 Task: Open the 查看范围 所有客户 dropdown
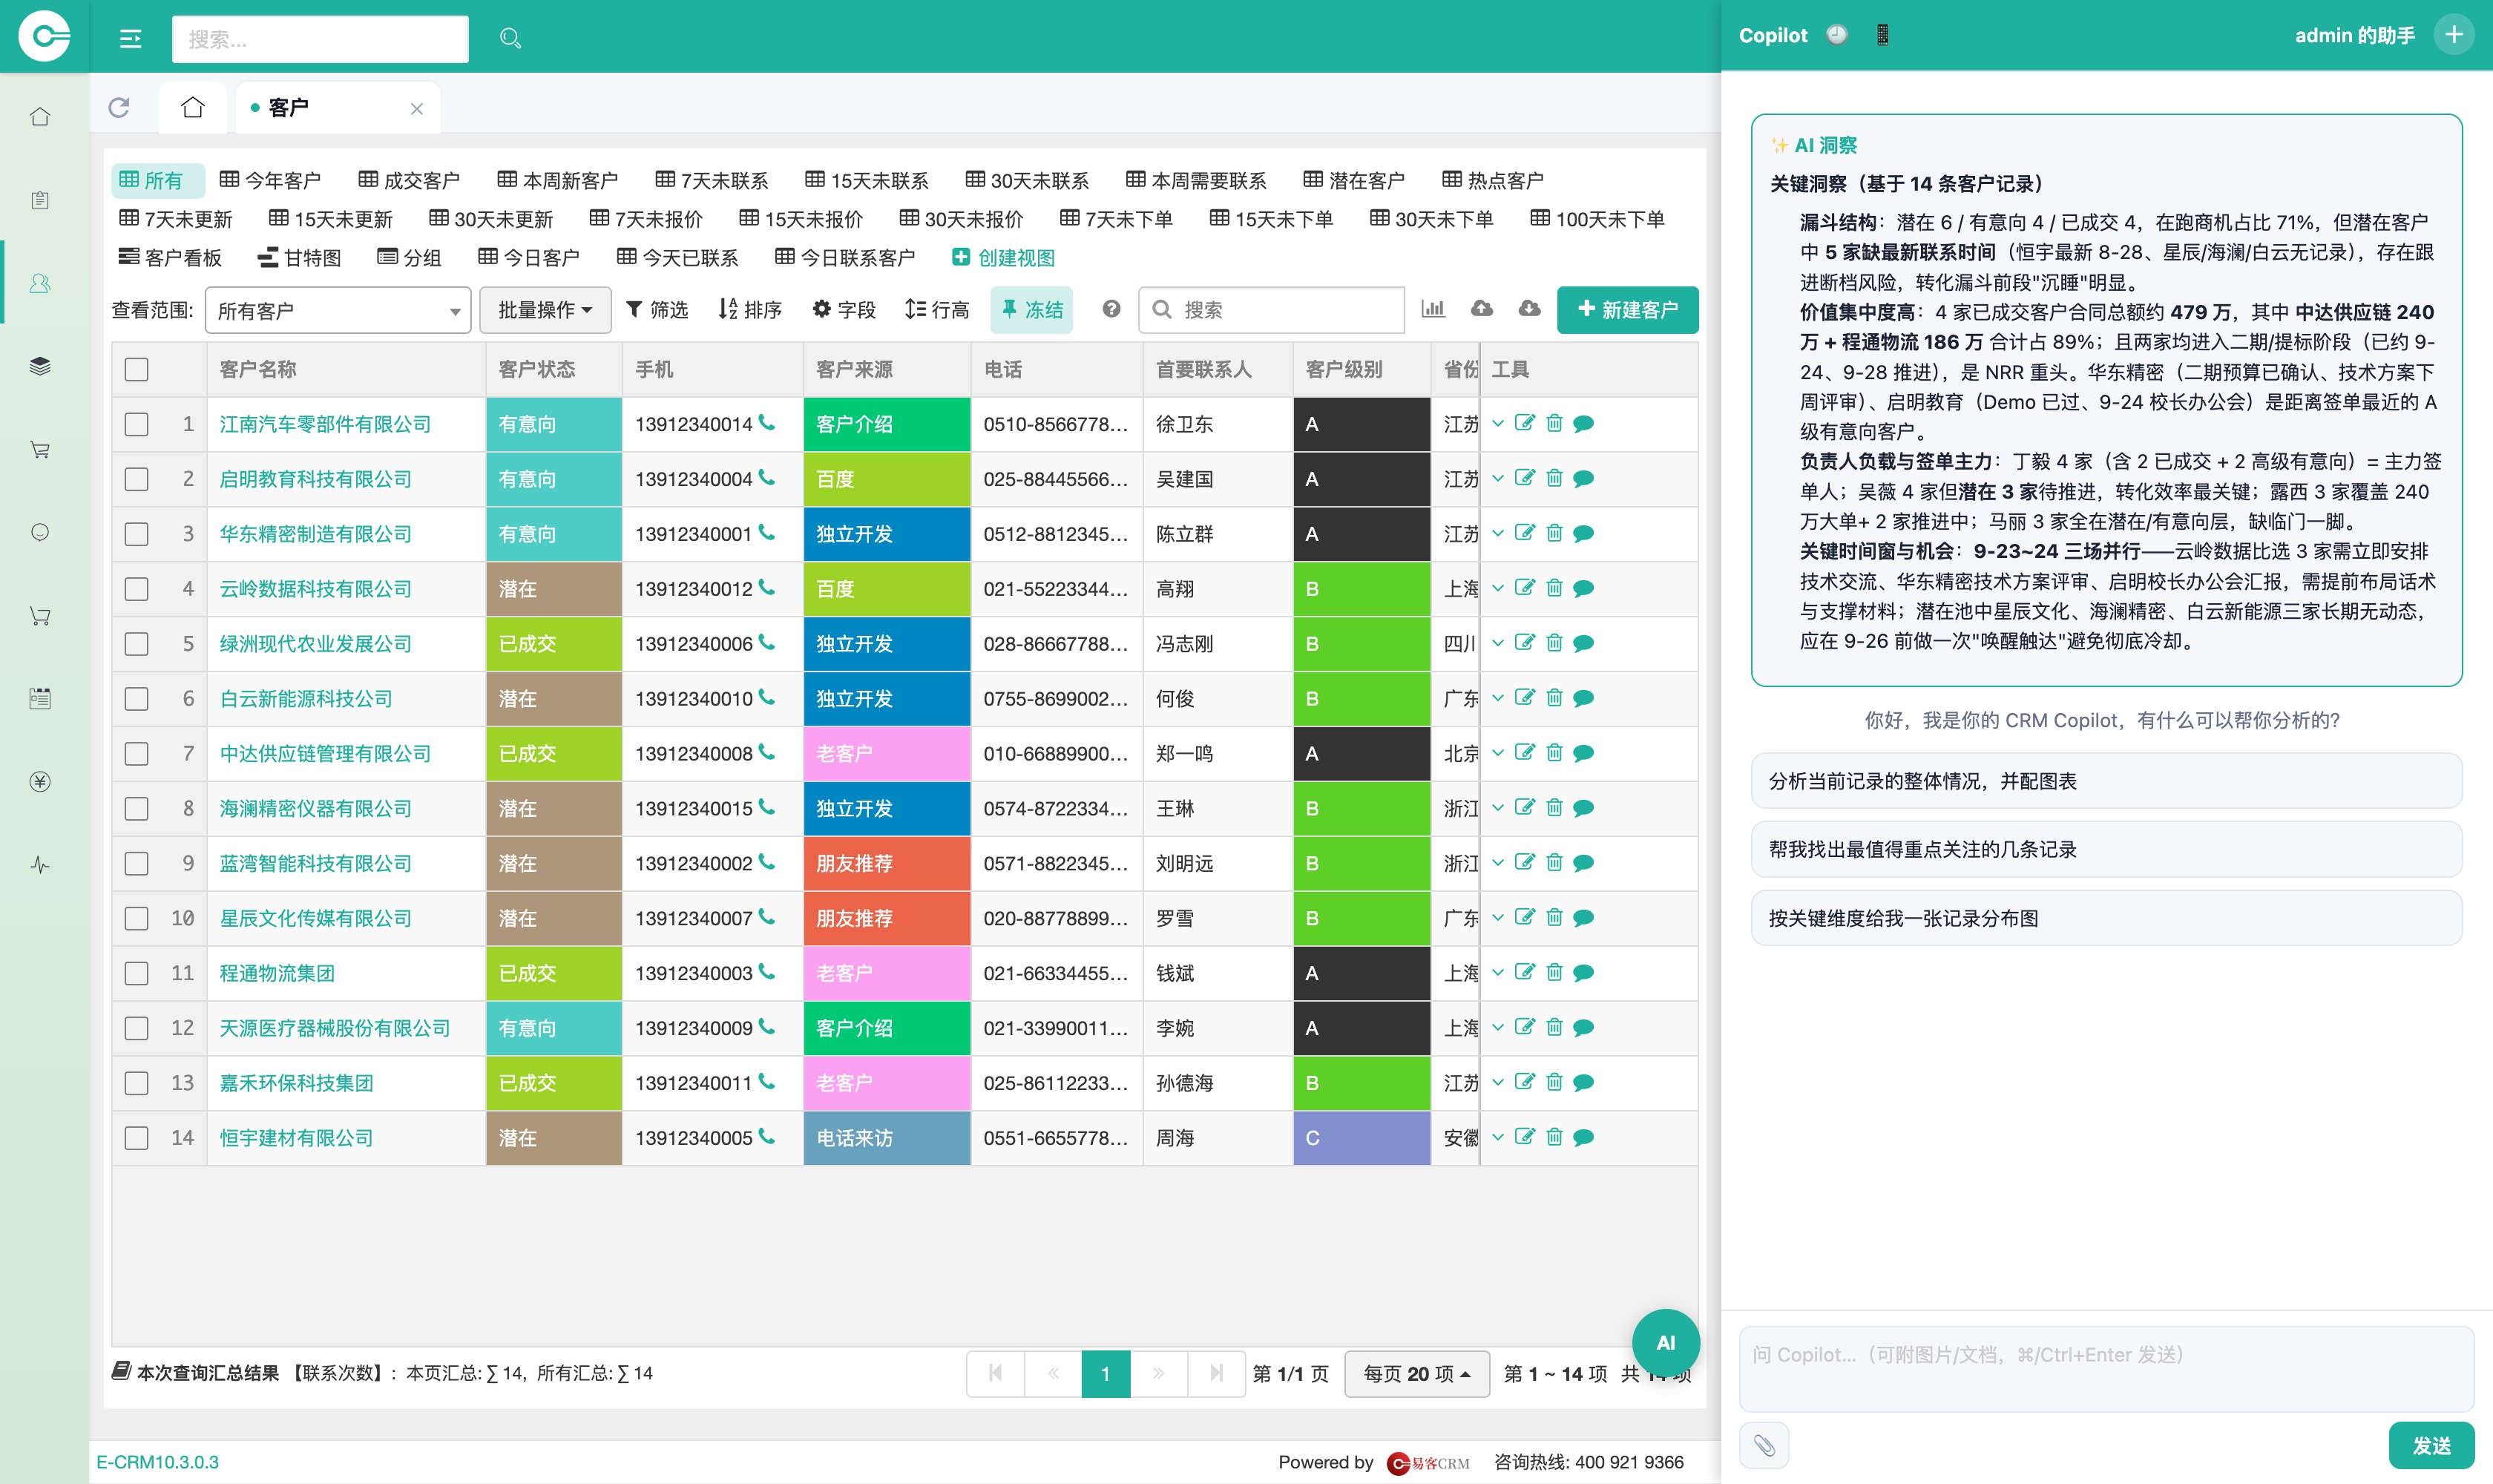coord(338,310)
